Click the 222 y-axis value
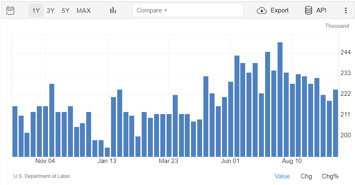The width and height of the screenshot is (355, 185). coord(345,94)
